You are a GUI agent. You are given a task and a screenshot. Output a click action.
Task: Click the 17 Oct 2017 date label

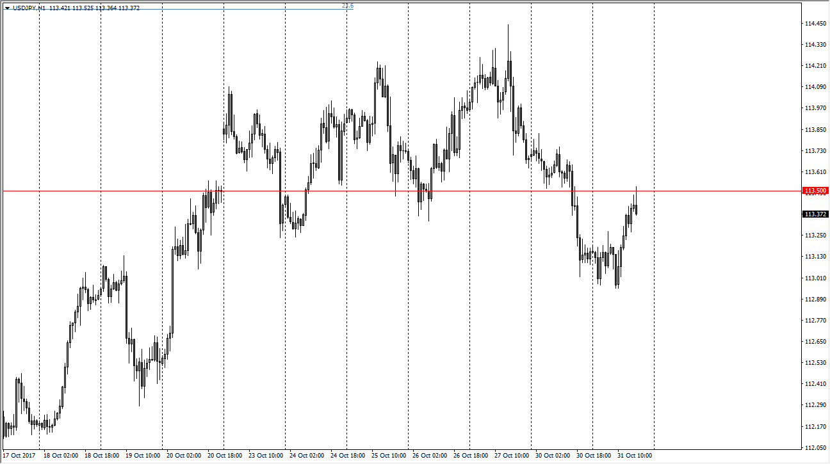point(18,456)
